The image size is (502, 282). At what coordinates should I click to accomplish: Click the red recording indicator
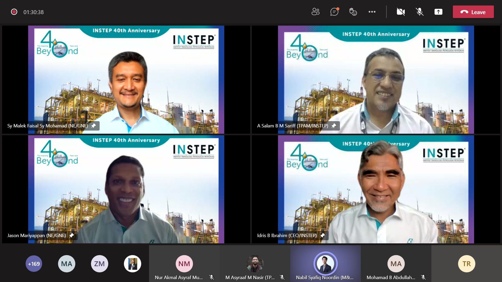14,12
